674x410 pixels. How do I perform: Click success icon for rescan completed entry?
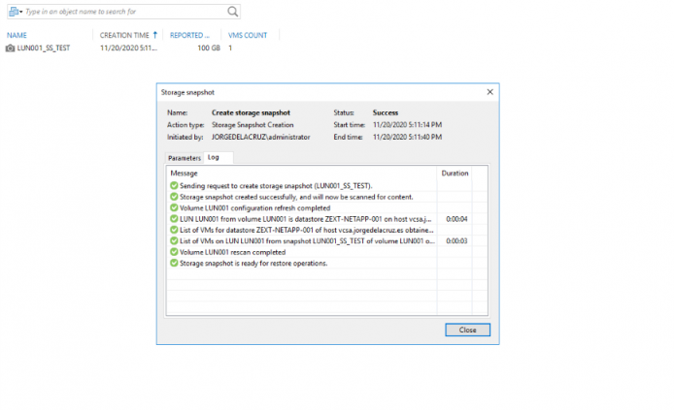click(x=174, y=252)
